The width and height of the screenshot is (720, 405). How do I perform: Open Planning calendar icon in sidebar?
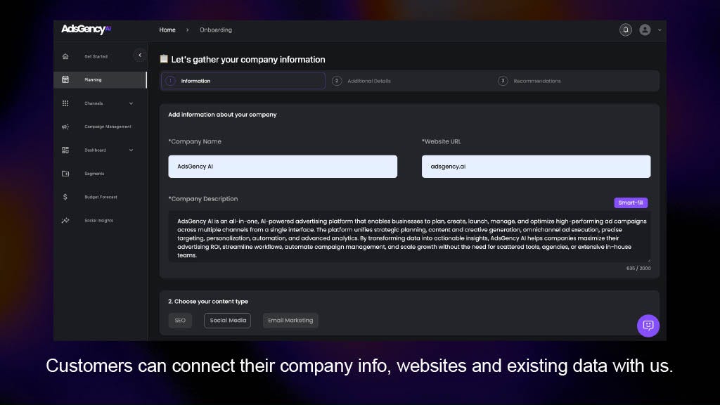[65, 80]
